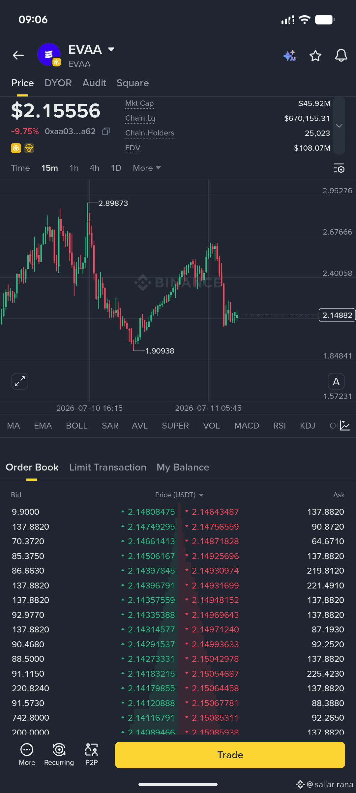Viewport: 356px width, 793px height.
Task: Select bid price 2.14808475
Action: [151, 512]
